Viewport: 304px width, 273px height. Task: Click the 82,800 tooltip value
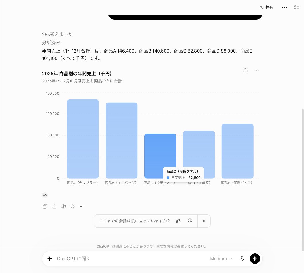pyautogui.click(x=194, y=178)
